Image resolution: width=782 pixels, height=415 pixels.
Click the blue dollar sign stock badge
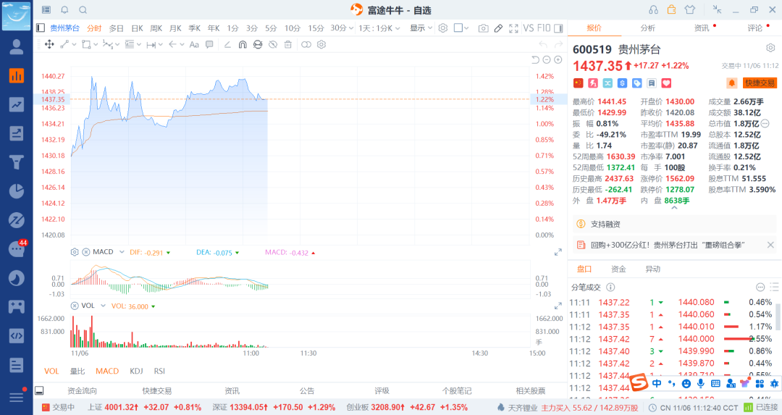623,83
